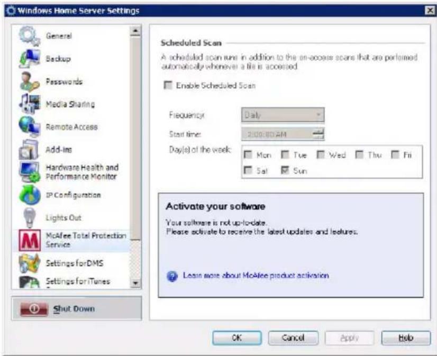Click the Shut Down button
437x356 pixels.
click(77, 308)
